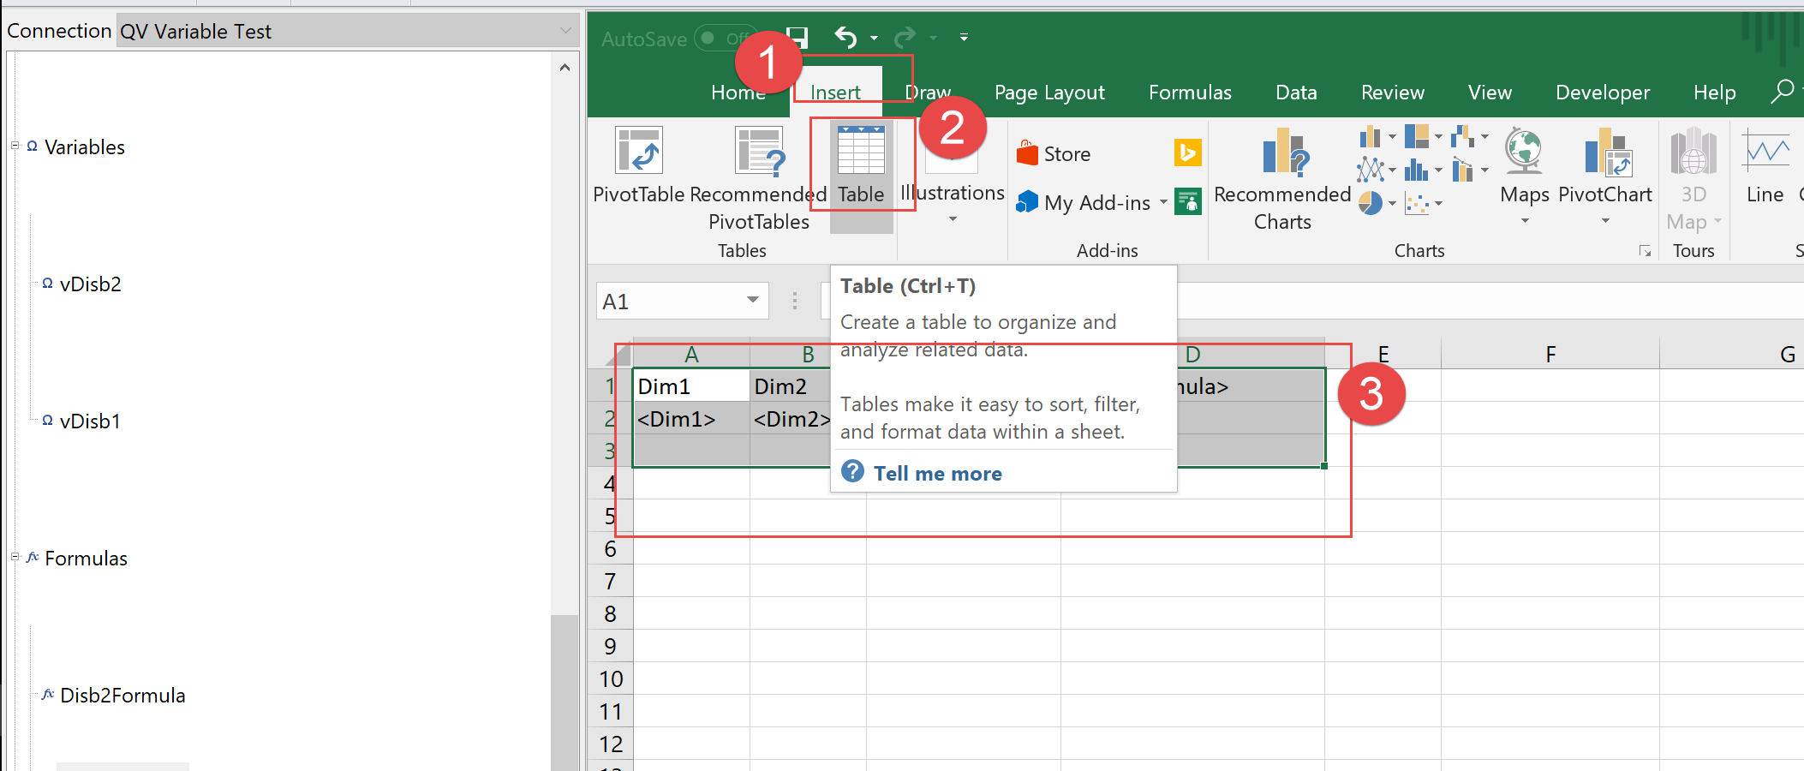Viewport: 1804px width, 771px height.
Task: Open the Name Box dropdown arrow
Action: coord(753,300)
